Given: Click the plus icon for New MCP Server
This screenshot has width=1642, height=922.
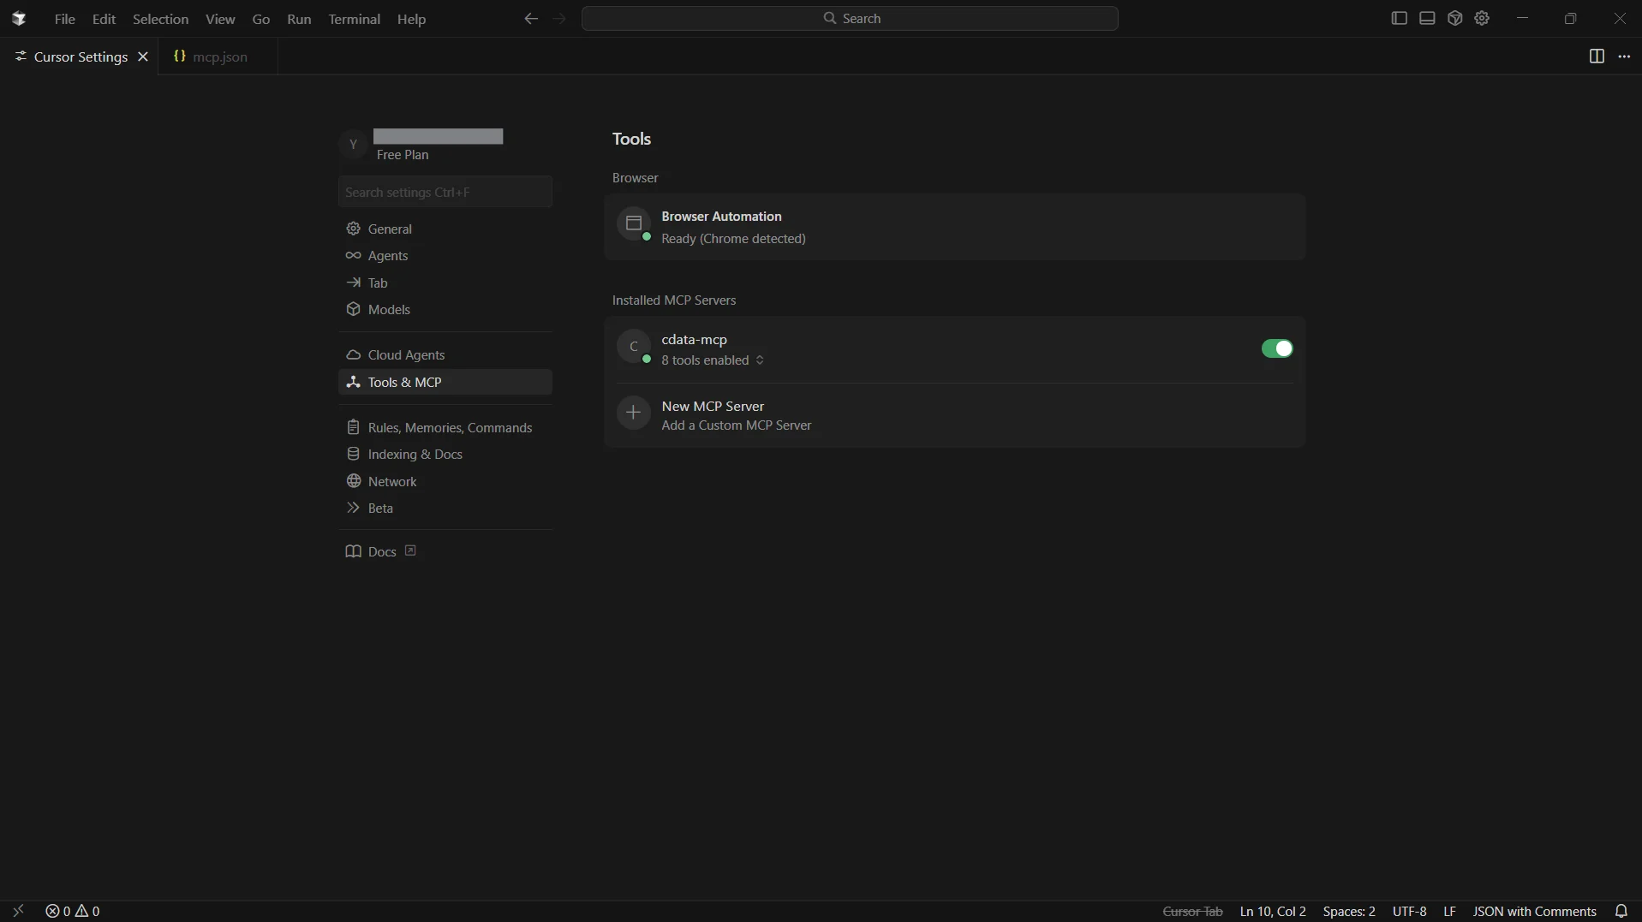Looking at the screenshot, I should click(x=634, y=413).
